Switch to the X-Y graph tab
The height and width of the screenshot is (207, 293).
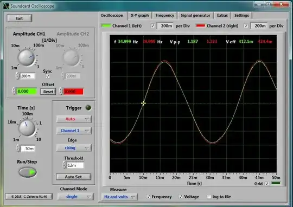(x=140, y=16)
